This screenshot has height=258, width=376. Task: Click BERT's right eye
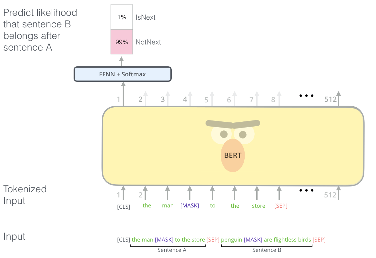[x=243, y=134]
